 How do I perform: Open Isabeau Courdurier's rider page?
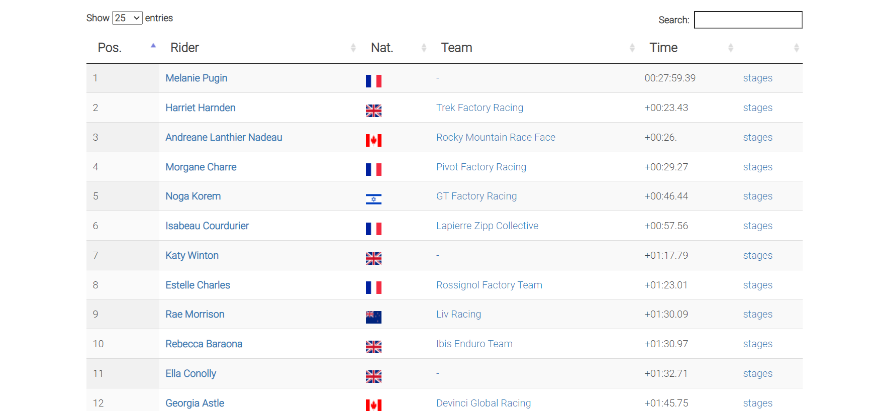click(x=207, y=226)
